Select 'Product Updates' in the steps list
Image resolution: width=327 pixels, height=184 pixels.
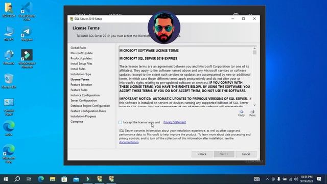coord(81,58)
